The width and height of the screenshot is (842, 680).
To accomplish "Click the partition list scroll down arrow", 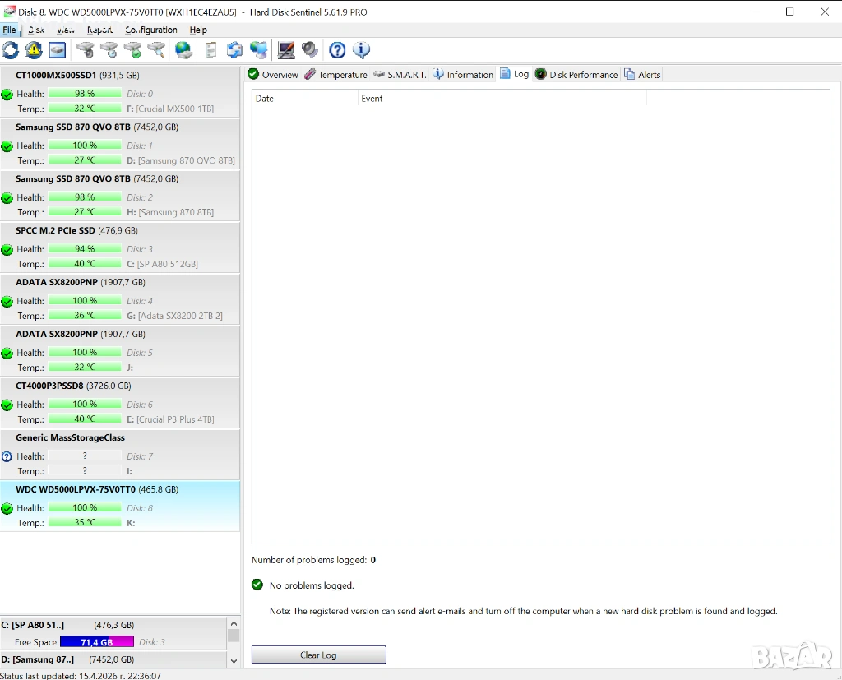I will [x=234, y=661].
